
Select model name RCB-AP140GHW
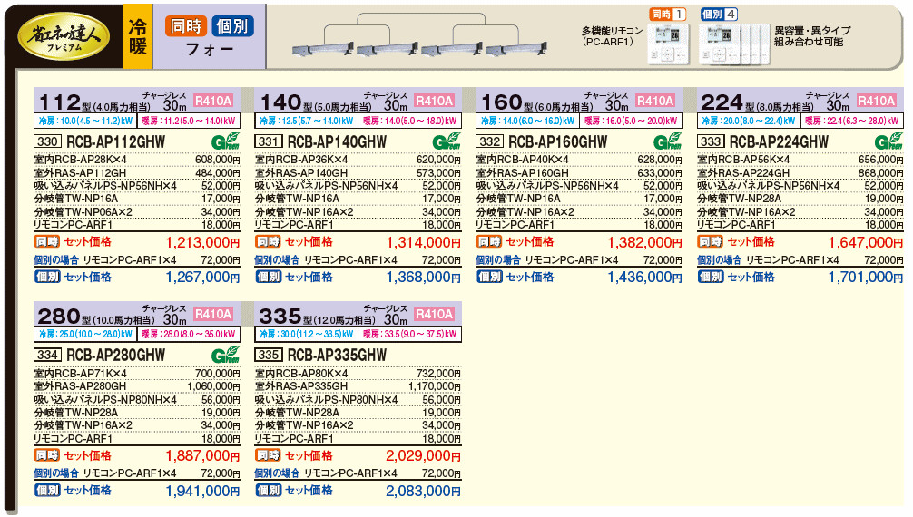tap(337, 142)
